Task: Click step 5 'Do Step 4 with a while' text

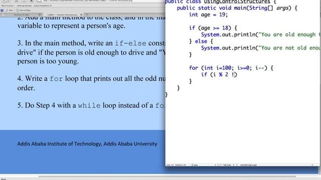Action: (x=91, y=105)
